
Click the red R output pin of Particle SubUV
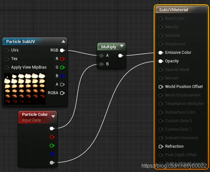coord(62,59)
